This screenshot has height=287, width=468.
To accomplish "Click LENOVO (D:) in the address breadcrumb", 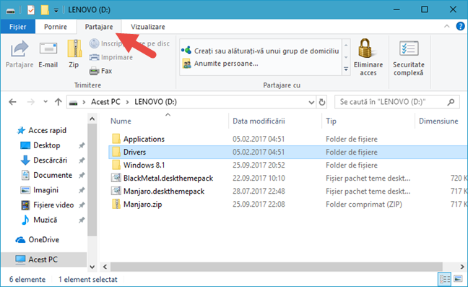I will pos(155,102).
